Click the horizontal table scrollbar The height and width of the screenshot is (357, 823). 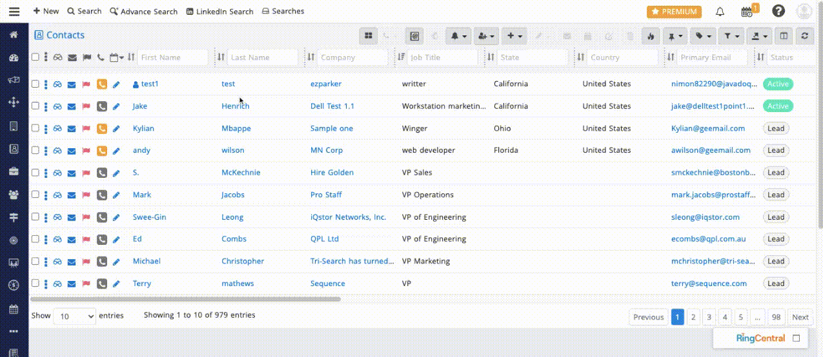pos(185,299)
